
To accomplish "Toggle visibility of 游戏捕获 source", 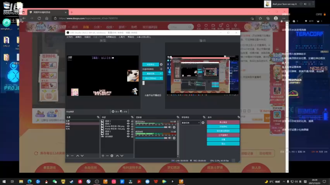I will click(x=128, y=136).
